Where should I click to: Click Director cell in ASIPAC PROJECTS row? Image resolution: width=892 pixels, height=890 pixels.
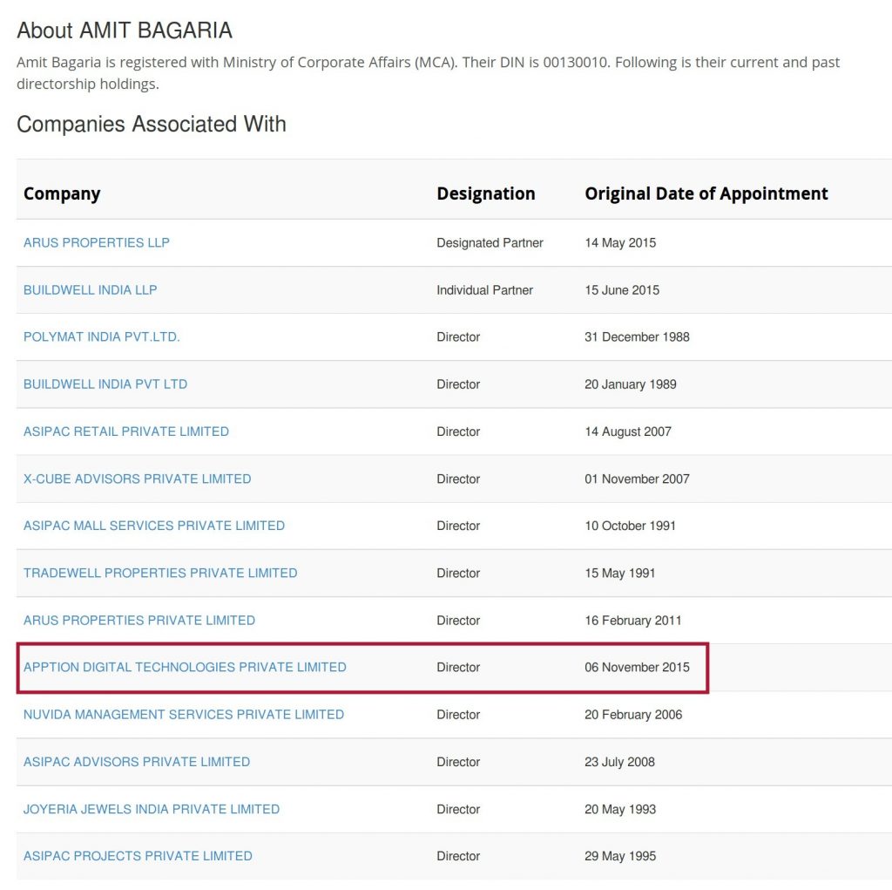pos(458,856)
